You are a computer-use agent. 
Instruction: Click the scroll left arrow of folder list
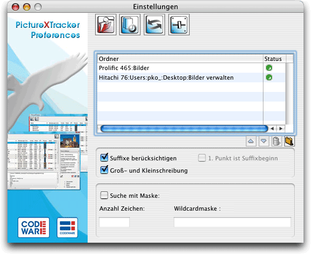coord(273,129)
